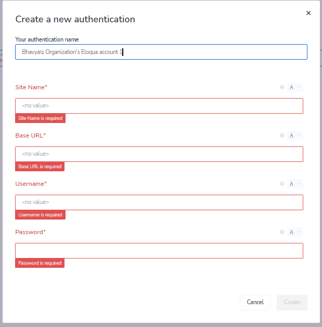This screenshot has height=327, width=322.
Task: Click into the Base URL input field
Action: coord(159,154)
